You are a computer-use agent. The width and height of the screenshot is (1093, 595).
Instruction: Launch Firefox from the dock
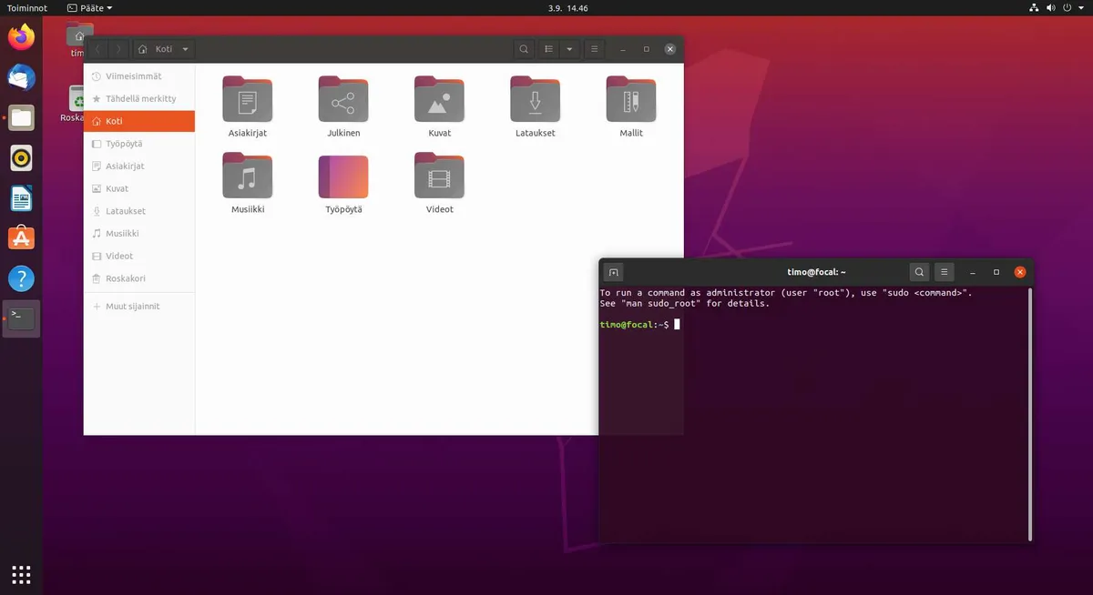(x=20, y=37)
